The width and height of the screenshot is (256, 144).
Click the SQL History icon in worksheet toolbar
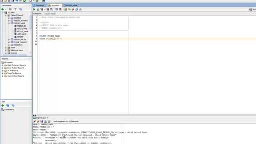tap(76, 10)
